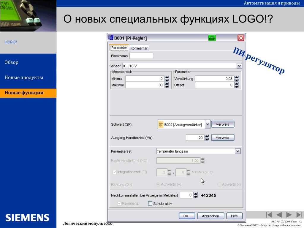This screenshot has height=228, width=304.
Task: Jump to last slide navigation icon
Action: (299, 215)
